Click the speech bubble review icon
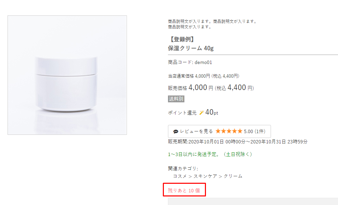This screenshot has width=338, height=205. point(176,131)
